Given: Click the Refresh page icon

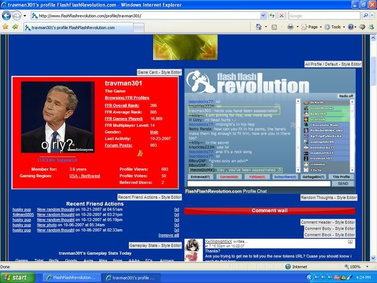Looking at the screenshot, I should coord(272,16).
